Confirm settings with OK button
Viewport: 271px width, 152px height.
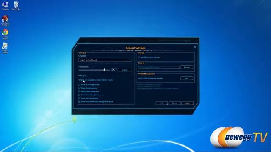coord(161,103)
